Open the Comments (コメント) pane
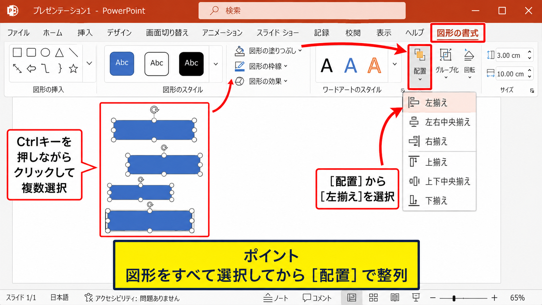 [317, 298]
